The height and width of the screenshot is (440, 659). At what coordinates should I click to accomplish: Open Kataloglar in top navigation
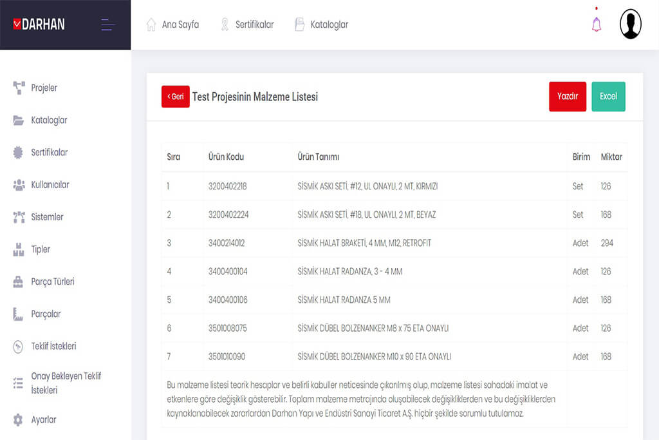point(321,24)
